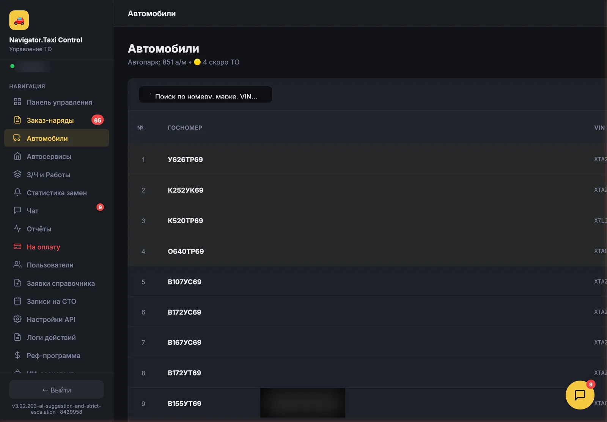Open Статистика замен page
Image resolution: width=607 pixels, height=422 pixels.
tap(57, 193)
